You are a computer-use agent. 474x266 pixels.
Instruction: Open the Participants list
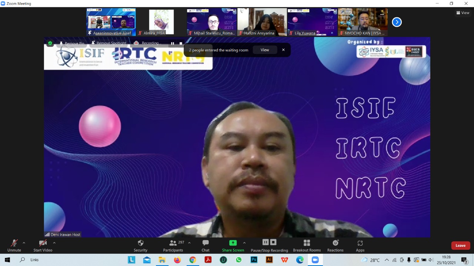pos(173,245)
